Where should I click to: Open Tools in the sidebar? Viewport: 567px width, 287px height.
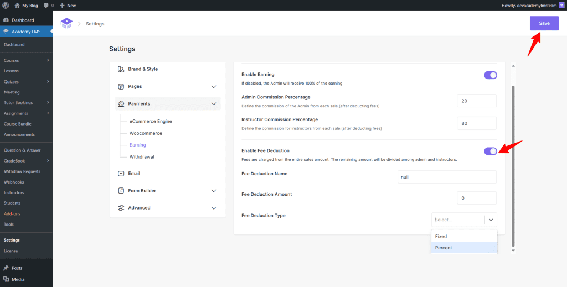(9, 224)
